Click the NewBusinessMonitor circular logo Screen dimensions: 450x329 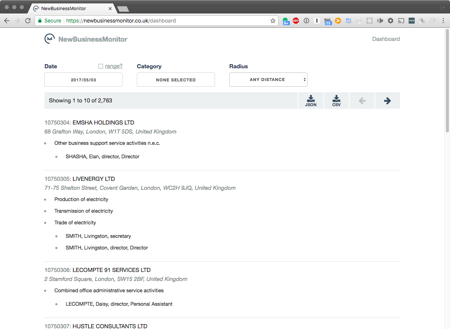pos(49,39)
